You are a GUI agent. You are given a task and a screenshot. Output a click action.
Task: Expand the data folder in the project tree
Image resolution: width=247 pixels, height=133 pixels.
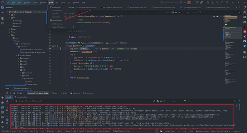coord(9,29)
